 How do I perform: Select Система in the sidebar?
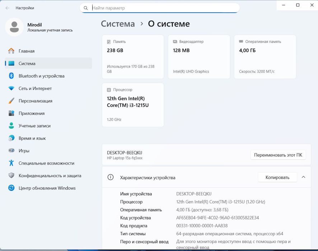48,63
